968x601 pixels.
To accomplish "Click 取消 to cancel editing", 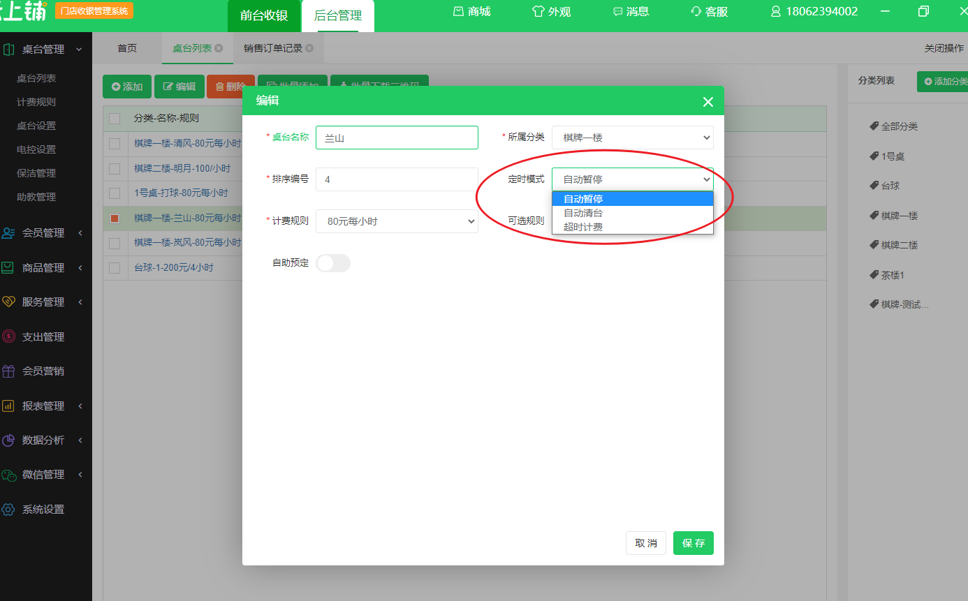I will click(645, 542).
